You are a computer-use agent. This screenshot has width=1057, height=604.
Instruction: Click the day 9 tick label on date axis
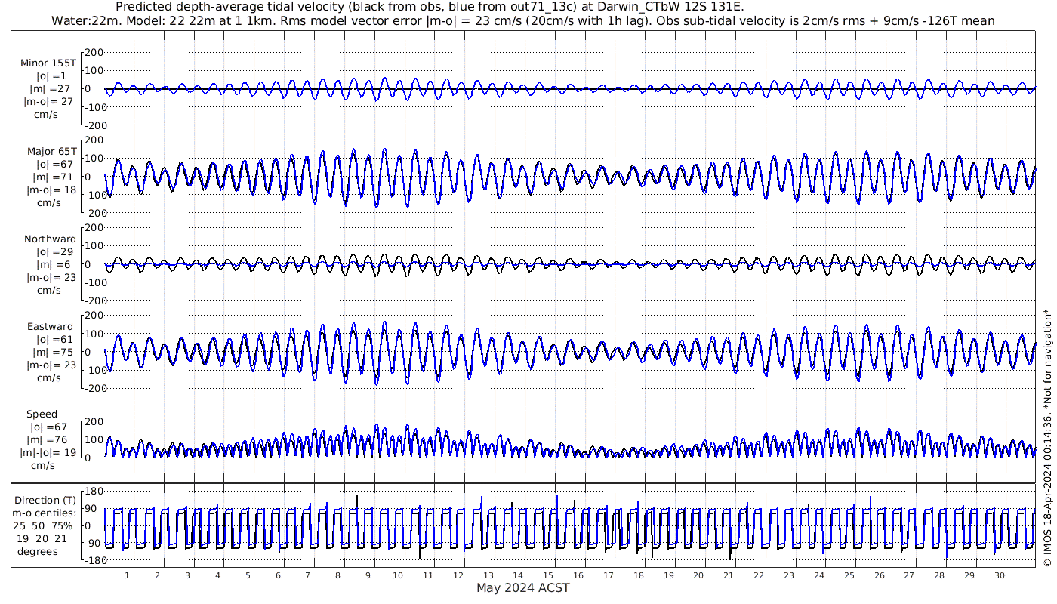368,575
